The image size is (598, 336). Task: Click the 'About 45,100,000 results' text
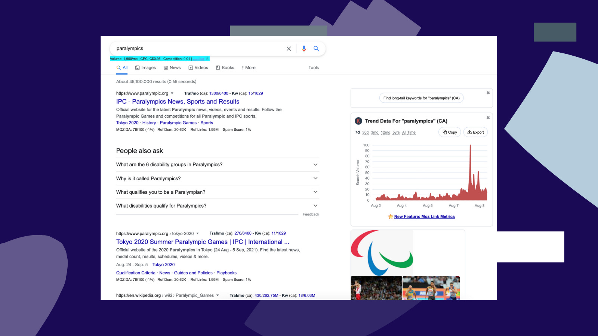156,81
